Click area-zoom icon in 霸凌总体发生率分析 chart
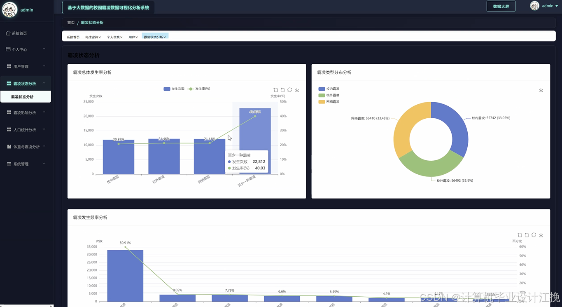Screen dimensions: 562x307 275,90
